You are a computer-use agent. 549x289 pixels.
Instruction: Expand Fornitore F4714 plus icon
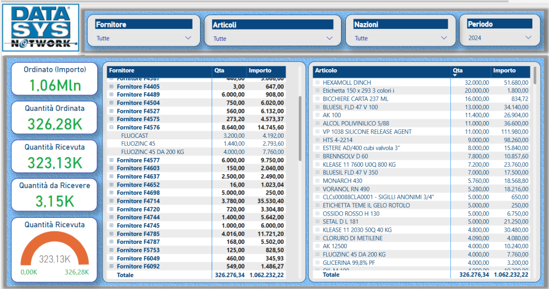tap(112, 201)
